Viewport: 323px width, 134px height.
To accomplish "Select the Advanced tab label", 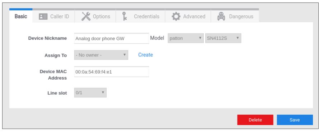I will point(194,16).
